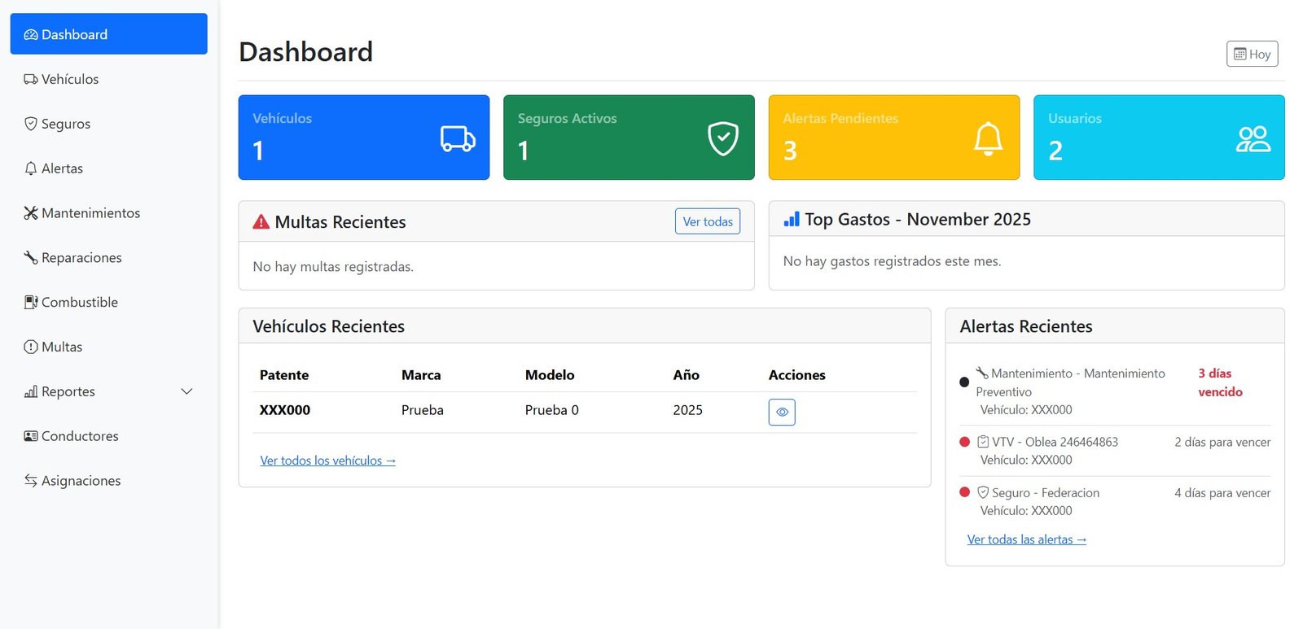1303x629 pixels.
Task: Click the black dot on the Mantenimiento alert
Action: (x=964, y=382)
